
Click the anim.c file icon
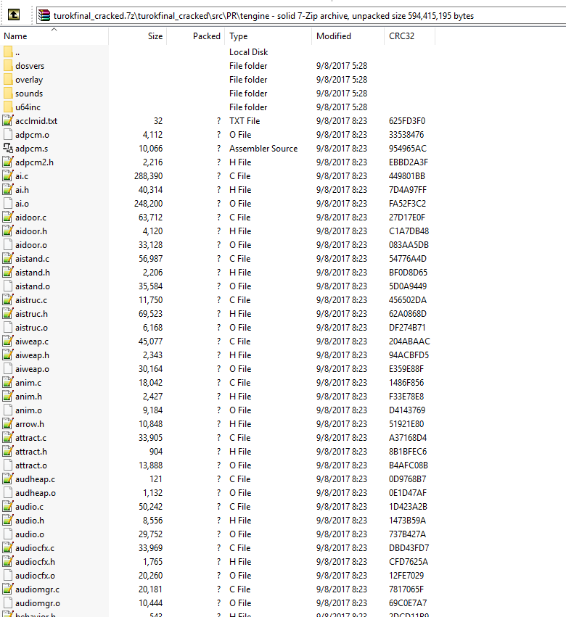point(8,383)
